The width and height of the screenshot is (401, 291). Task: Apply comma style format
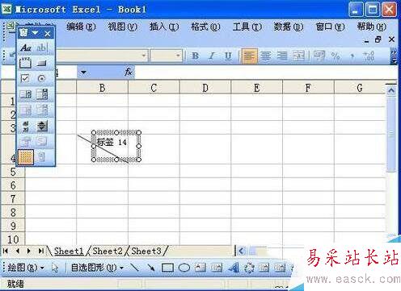pos(352,56)
